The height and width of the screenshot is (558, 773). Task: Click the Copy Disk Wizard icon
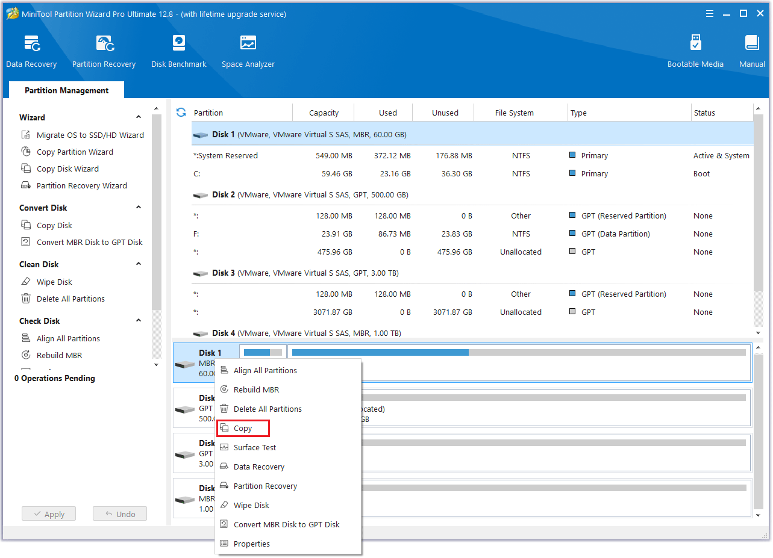point(26,169)
